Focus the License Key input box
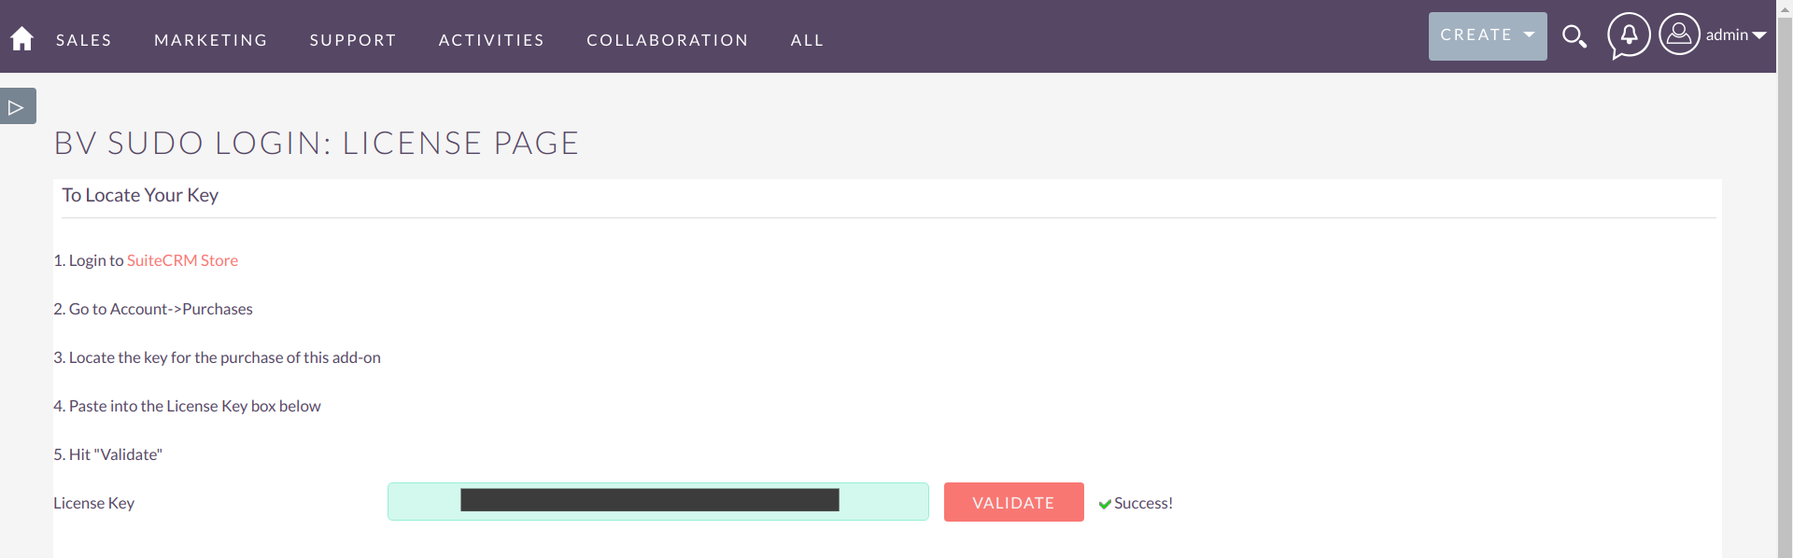 (x=657, y=502)
